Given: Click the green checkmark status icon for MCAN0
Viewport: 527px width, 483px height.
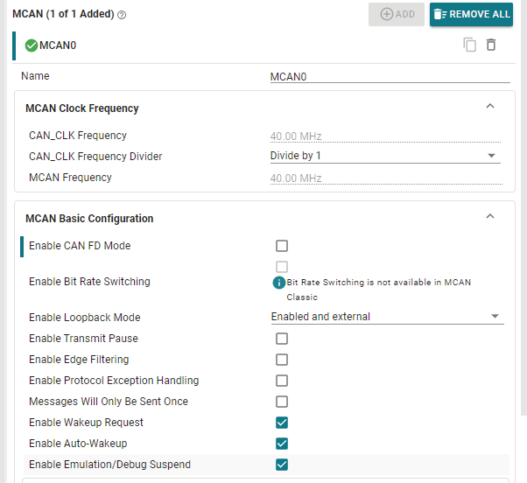Looking at the screenshot, I should (x=32, y=45).
